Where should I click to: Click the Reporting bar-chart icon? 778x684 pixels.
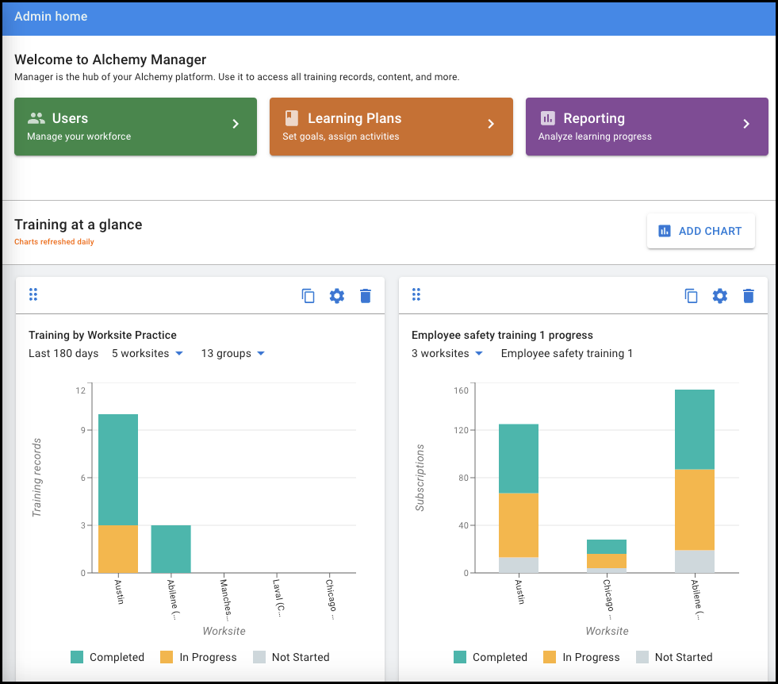[x=547, y=117]
